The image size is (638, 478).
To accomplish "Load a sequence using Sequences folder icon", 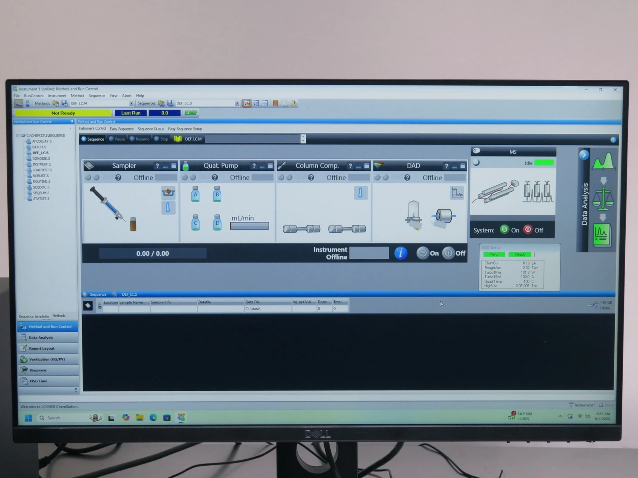I will pos(161,103).
